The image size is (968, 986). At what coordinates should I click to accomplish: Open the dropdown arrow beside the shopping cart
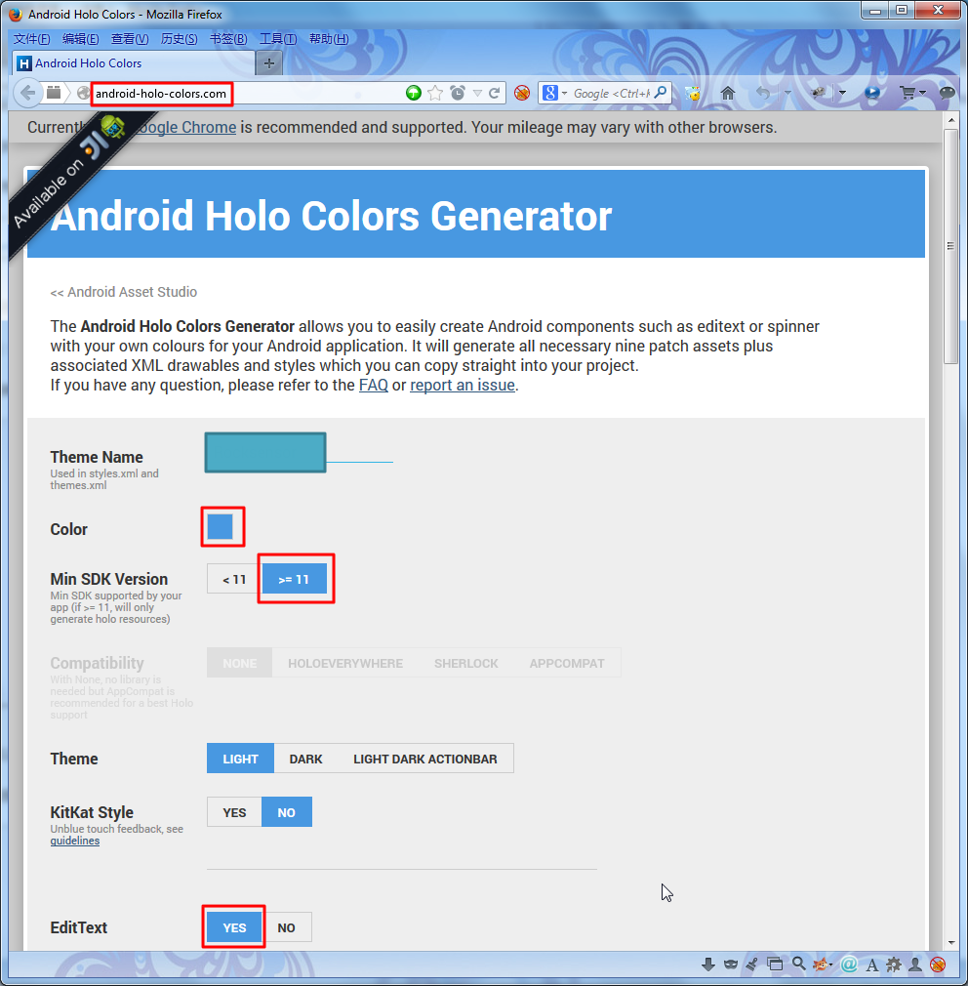[923, 93]
